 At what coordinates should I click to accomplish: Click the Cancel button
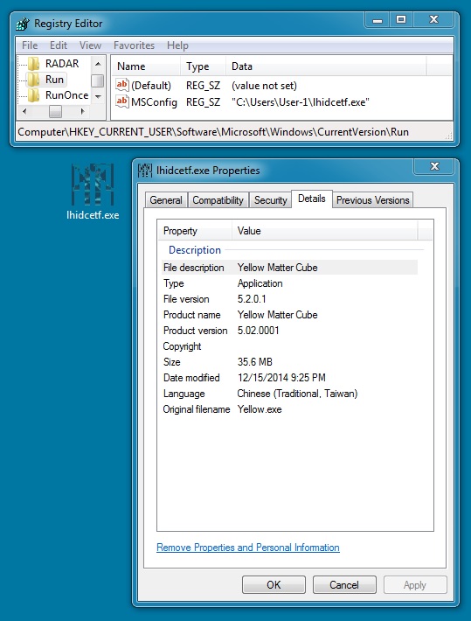344,584
